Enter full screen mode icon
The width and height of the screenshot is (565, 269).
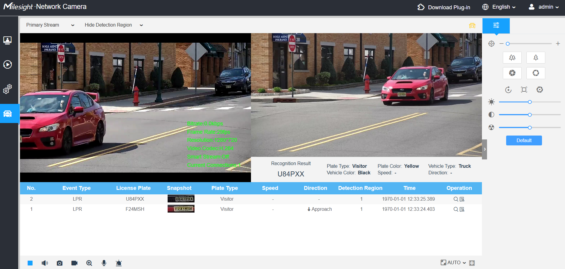coord(472,263)
